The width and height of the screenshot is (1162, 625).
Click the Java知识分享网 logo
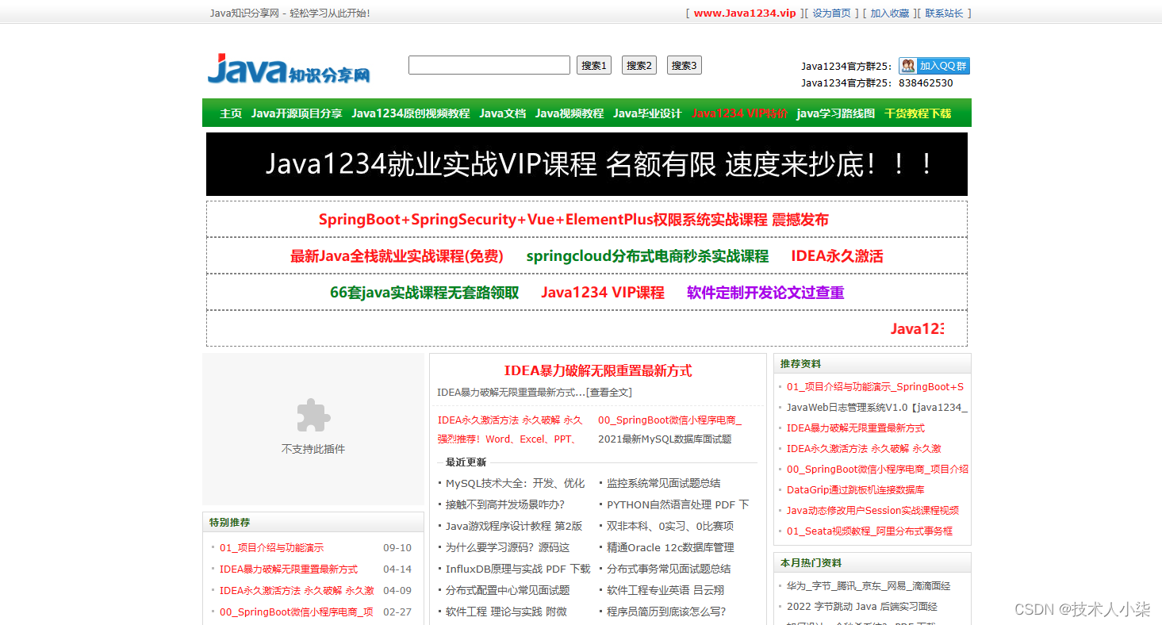tap(289, 69)
